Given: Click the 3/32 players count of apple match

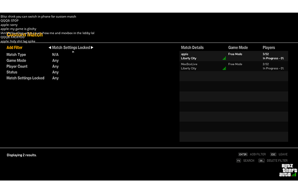Looking at the screenshot, I should tap(266, 54).
